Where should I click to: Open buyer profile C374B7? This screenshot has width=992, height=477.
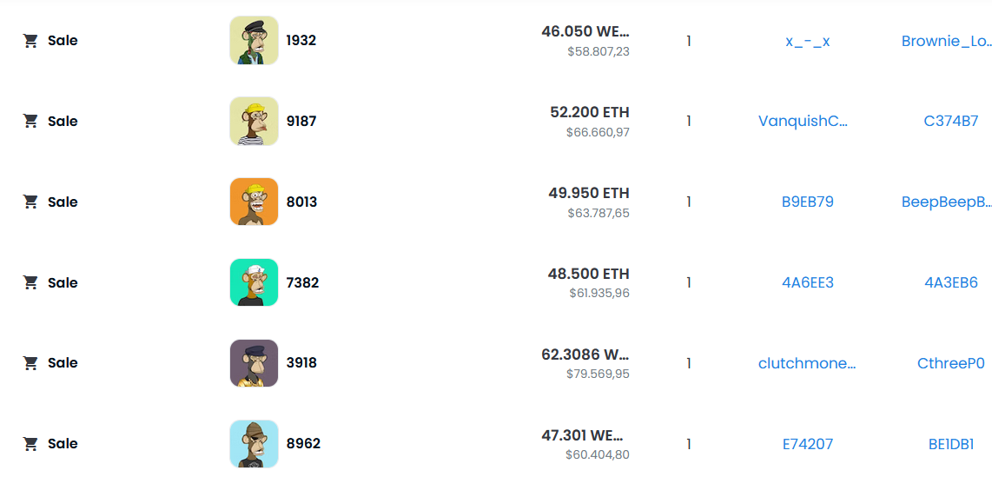(951, 121)
